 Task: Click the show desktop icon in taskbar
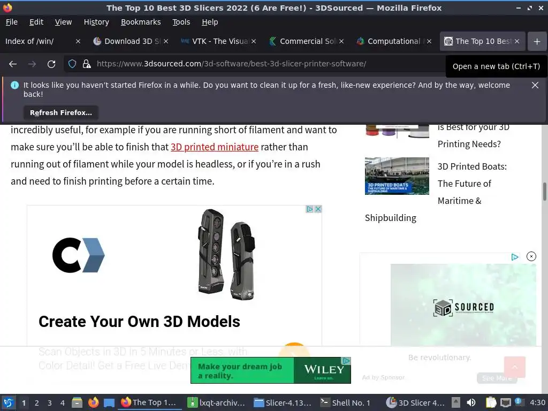click(109, 402)
